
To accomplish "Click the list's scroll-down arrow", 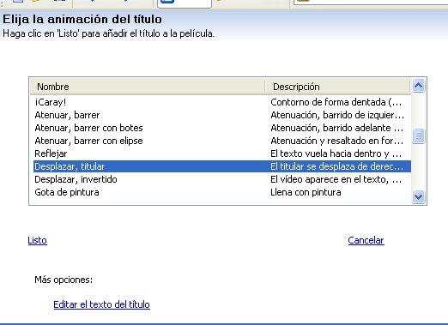I will click(418, 196).
